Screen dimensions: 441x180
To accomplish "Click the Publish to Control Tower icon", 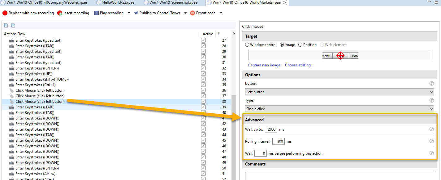I will (136, 13).
